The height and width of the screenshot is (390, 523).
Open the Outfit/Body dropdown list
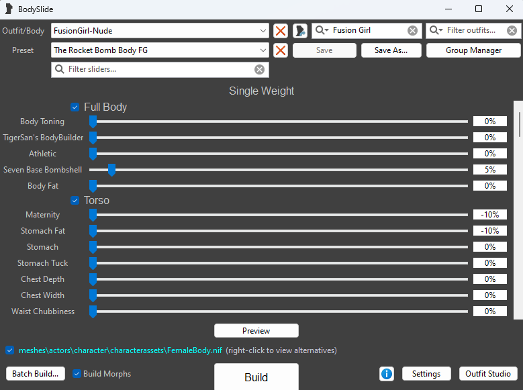coord(263,31)
